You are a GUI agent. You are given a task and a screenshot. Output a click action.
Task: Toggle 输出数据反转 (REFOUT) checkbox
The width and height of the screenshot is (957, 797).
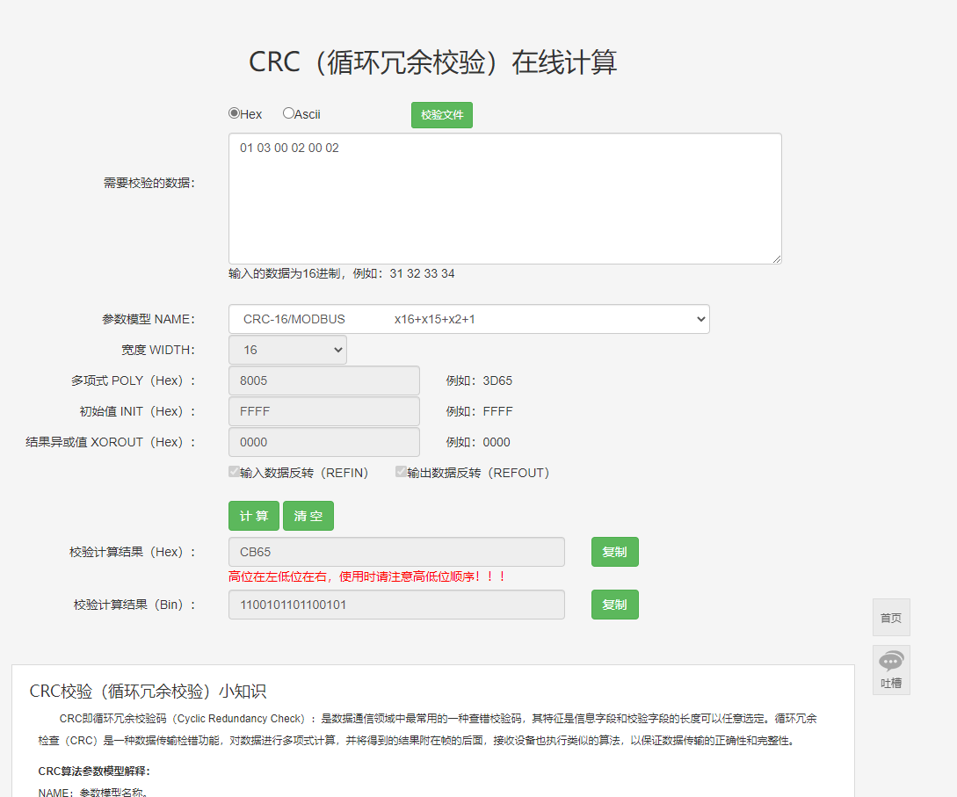tap(401, 472)
